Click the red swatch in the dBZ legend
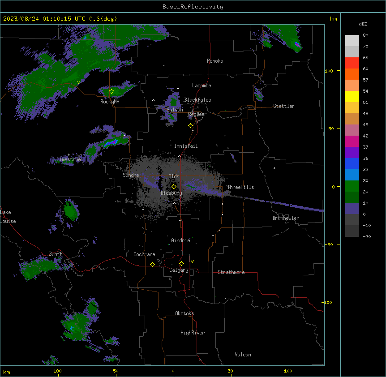The height and width of the screenshot is (377, 386). (352, 63)
